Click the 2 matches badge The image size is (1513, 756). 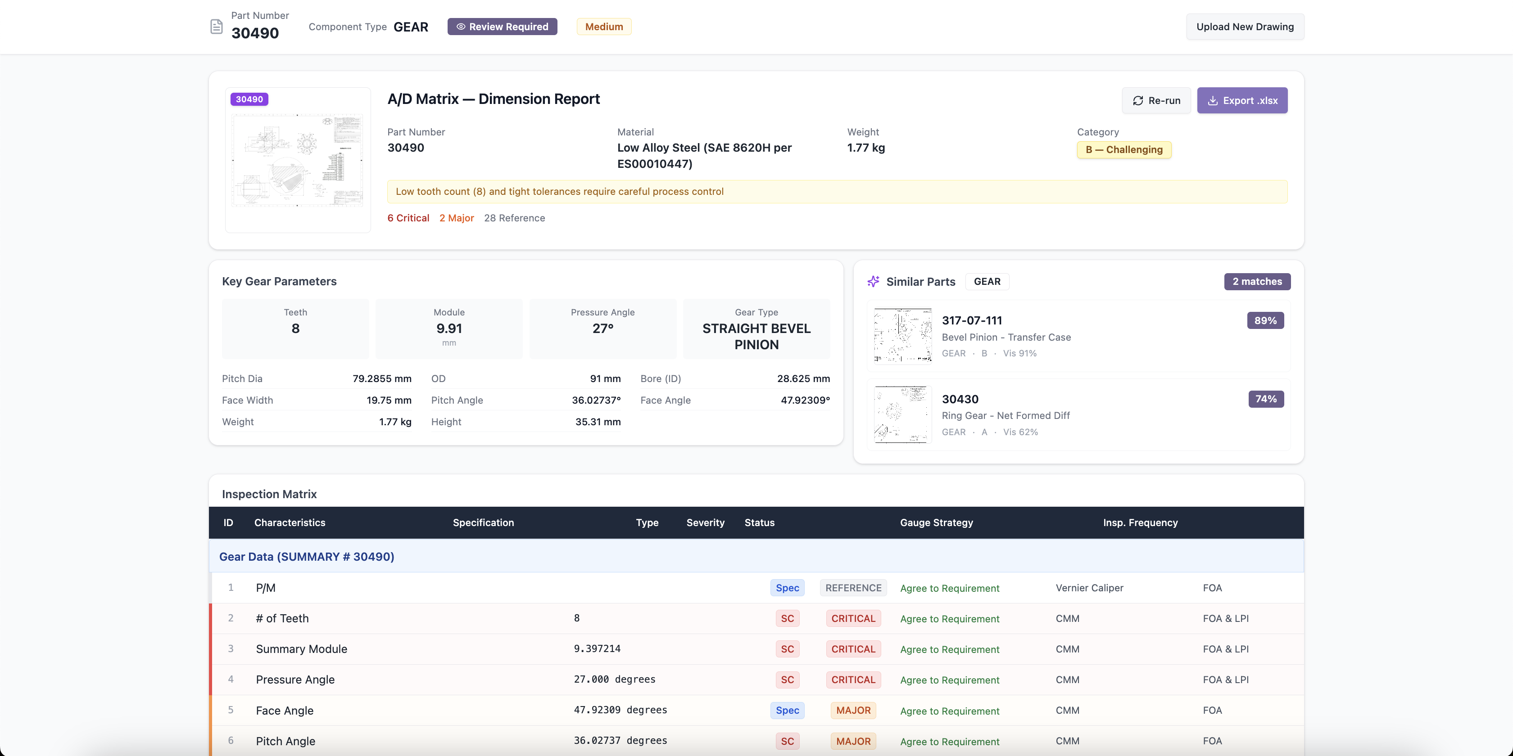pos(1257,282)
